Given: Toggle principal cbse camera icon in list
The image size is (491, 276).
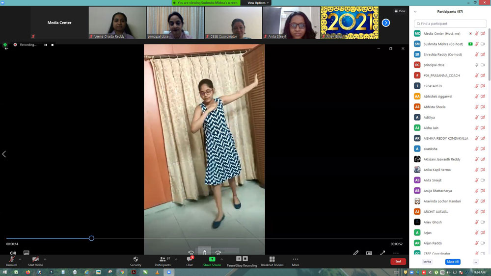Looking at the screenshot, I should coord(483,65).
